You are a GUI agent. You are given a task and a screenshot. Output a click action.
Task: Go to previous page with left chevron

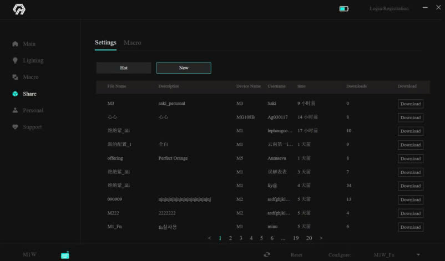(209, 238)
